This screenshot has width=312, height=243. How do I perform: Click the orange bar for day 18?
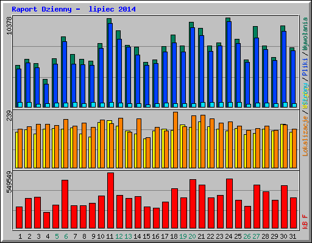coord(175,140)
